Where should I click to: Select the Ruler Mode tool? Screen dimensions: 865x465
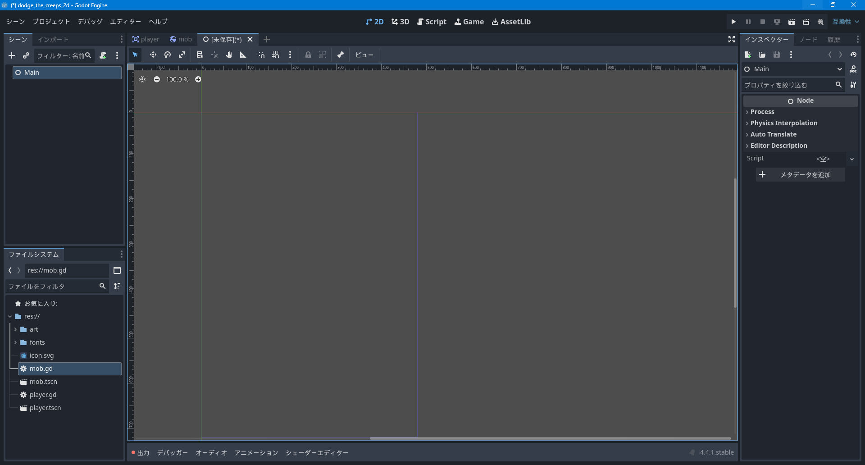243,55
